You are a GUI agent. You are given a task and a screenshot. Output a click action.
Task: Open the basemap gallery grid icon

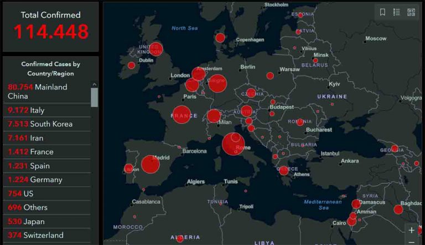coord(411,12)
